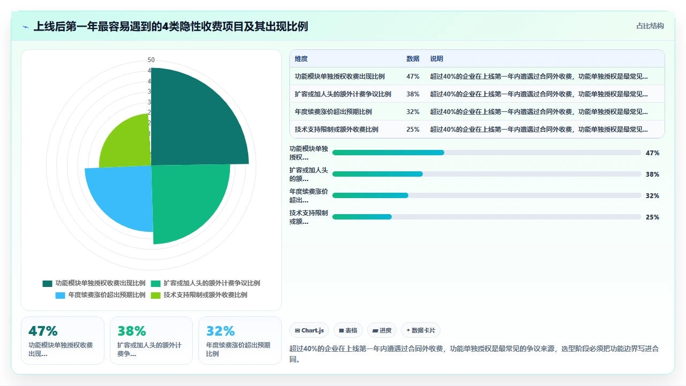Select table cell 技术支持限制或额外收费比例
This screenshot has height=386, width=686.
[x=337, y=130]
